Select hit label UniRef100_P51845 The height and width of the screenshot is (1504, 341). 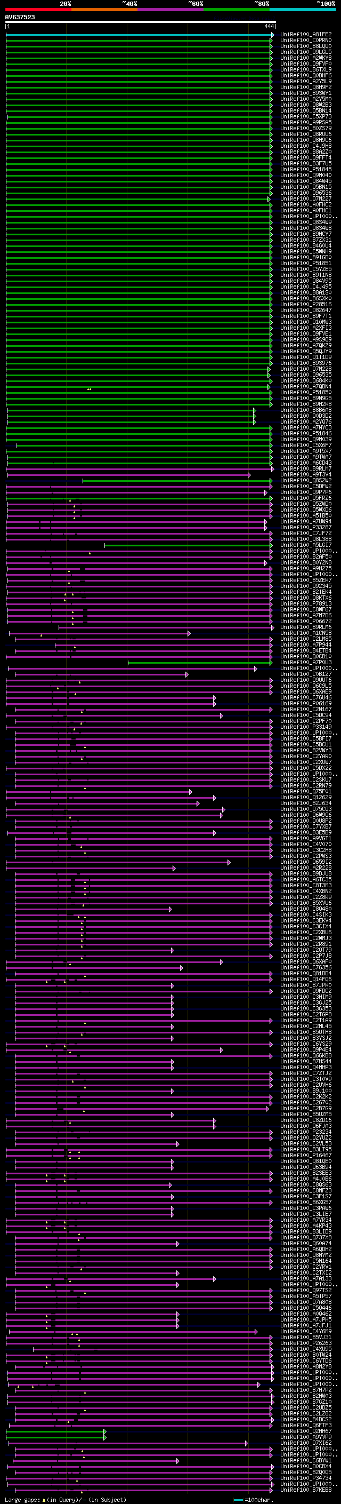click(306, 169)
